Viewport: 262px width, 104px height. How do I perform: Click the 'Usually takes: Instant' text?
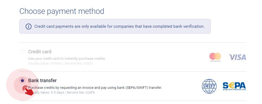45,63
